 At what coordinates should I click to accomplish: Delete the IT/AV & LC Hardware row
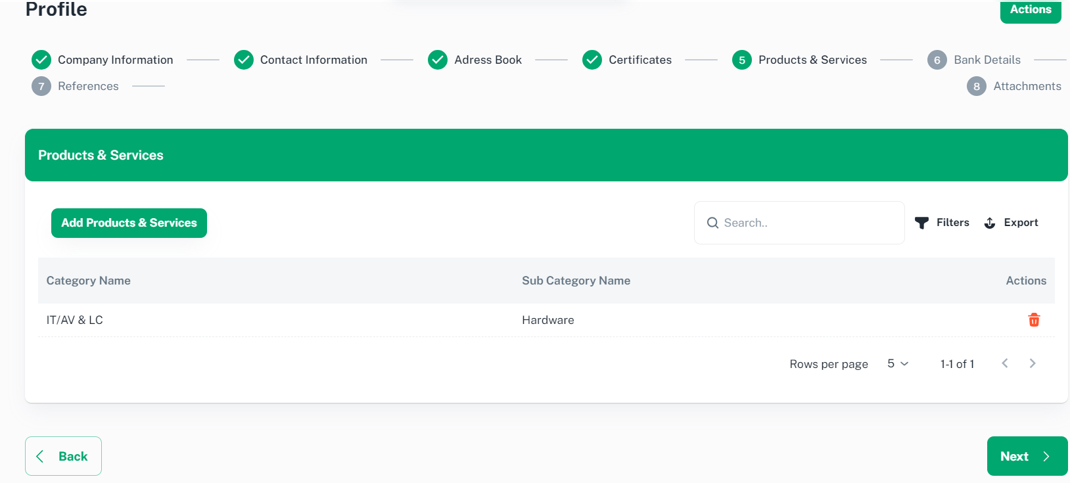click(x=1034, y=320)
